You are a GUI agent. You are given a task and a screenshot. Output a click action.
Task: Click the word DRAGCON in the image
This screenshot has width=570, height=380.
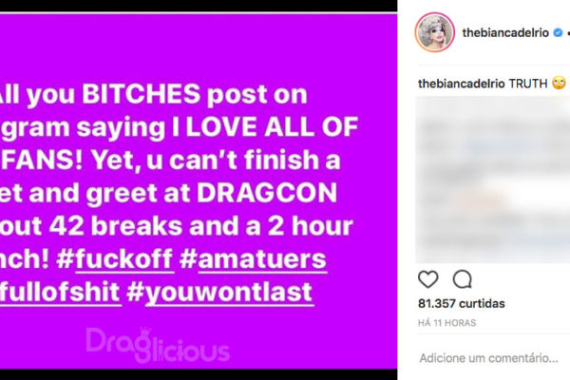(267, 193)
